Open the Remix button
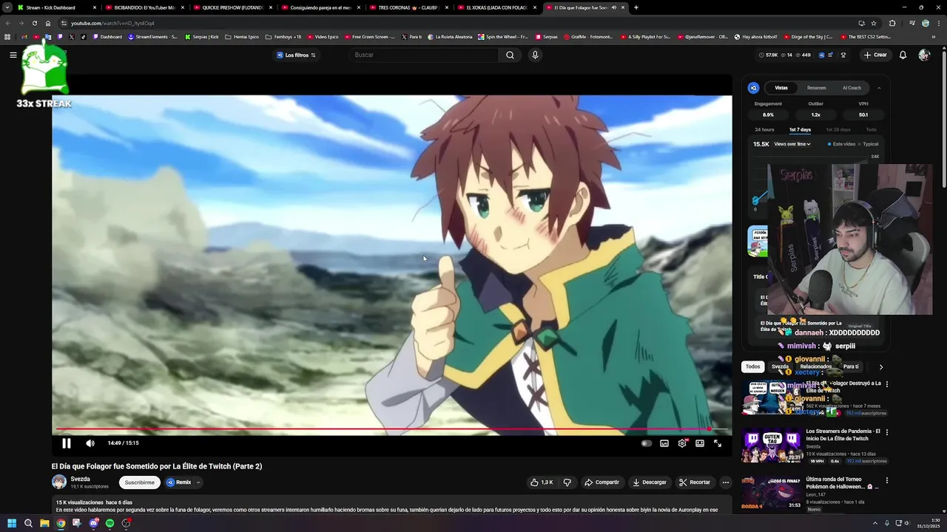Image resolution: width=947 pixels, height=532 pixels. [179, 482]
